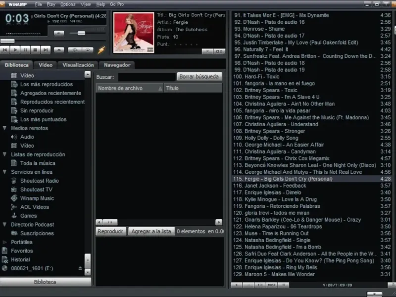This screenshot has width=396, height=297.
Task: Click the Agregar a la lista button
Action: (x=151, y=231)
